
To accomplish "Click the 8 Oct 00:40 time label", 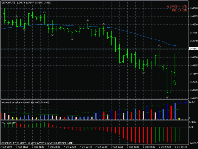I will (x=181, y=147).
